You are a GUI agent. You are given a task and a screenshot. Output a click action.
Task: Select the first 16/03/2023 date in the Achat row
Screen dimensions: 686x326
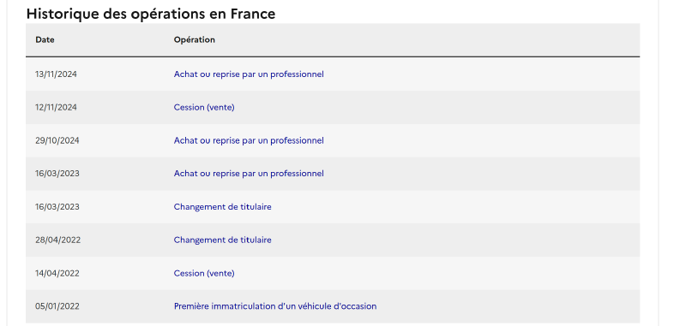57,174
